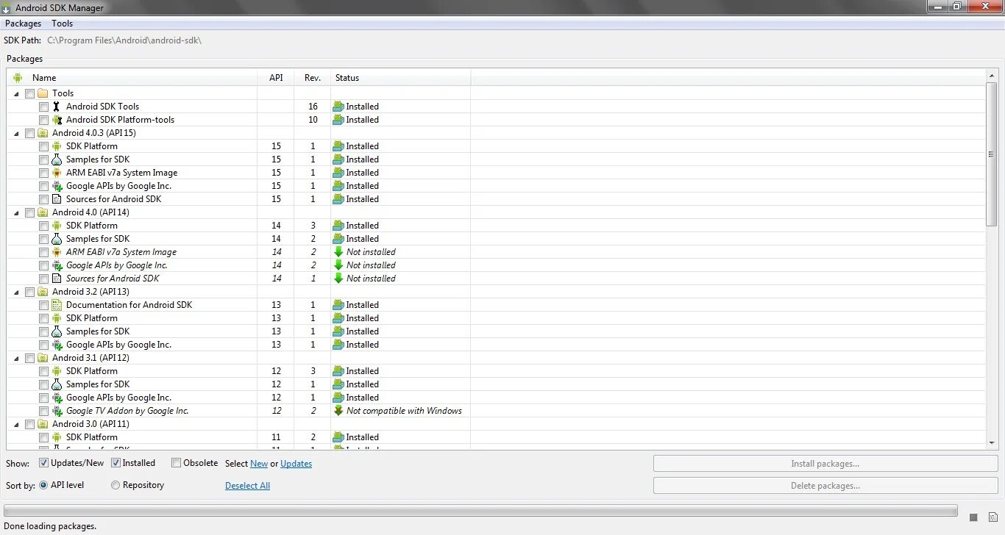Click the Delete packages button
Viewport: 1005px width, 535px height.
825,486
